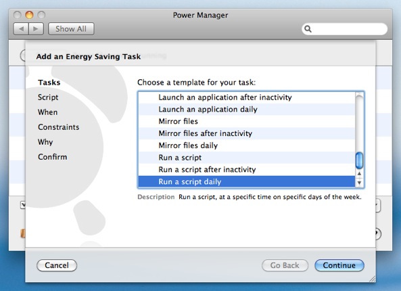401x291 pixels.
Task: Click the back navigation arrow in toolbar
Action: point(21,29)
